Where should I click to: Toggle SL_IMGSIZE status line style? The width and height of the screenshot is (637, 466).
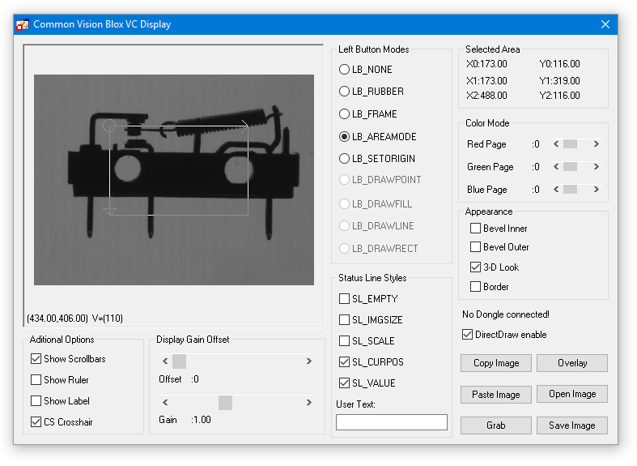pos(345,320)
